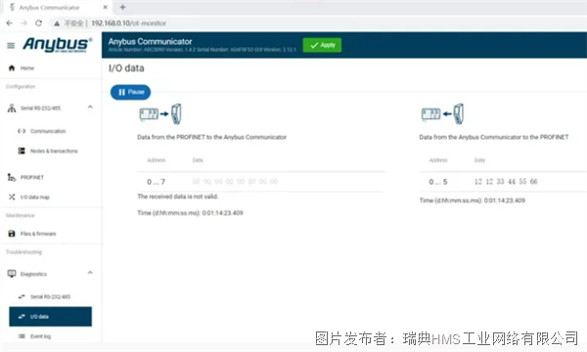
Task: Open I/O data map page
Action: coord(34,198)
